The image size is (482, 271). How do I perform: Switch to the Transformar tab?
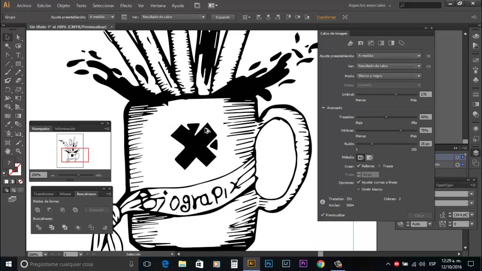tap(44, 194)
